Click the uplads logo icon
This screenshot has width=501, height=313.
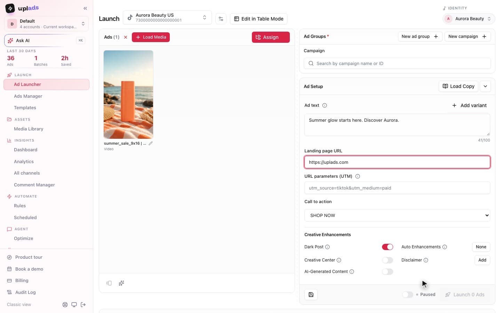pos(10,8)
